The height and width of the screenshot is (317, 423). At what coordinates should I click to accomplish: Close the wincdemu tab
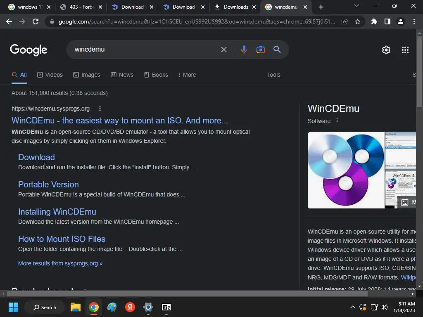[305, 7]
